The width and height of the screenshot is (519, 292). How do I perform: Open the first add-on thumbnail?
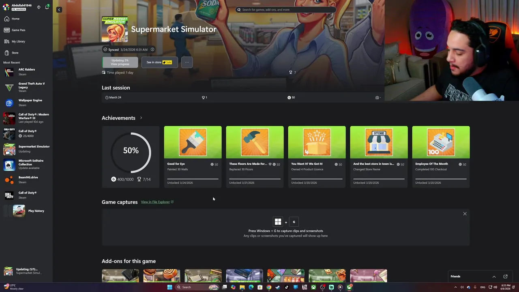(x=120, y=276)
